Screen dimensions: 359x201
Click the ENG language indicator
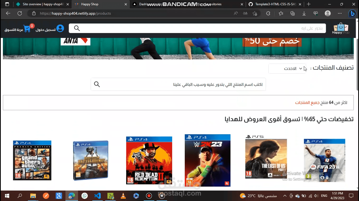click(x=324, y=196)
